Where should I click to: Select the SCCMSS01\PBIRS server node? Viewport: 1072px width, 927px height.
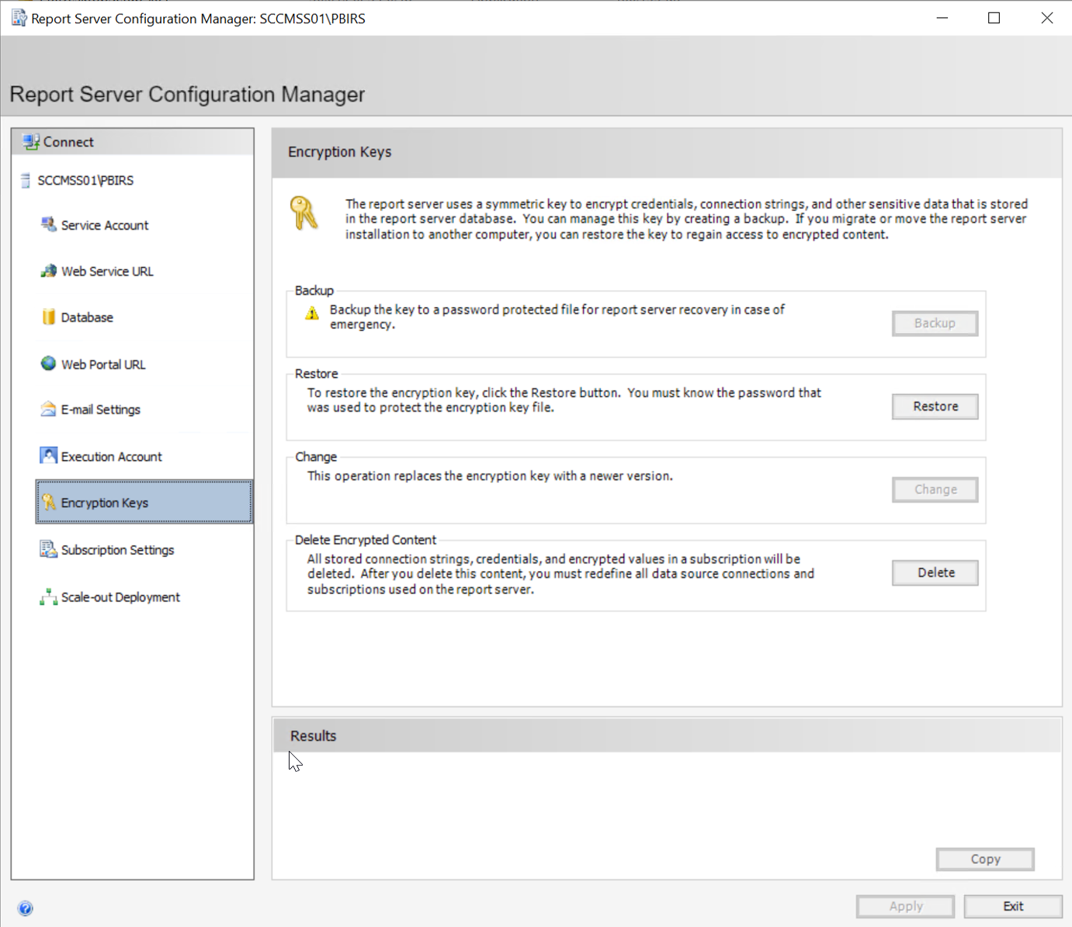point(85,181)
